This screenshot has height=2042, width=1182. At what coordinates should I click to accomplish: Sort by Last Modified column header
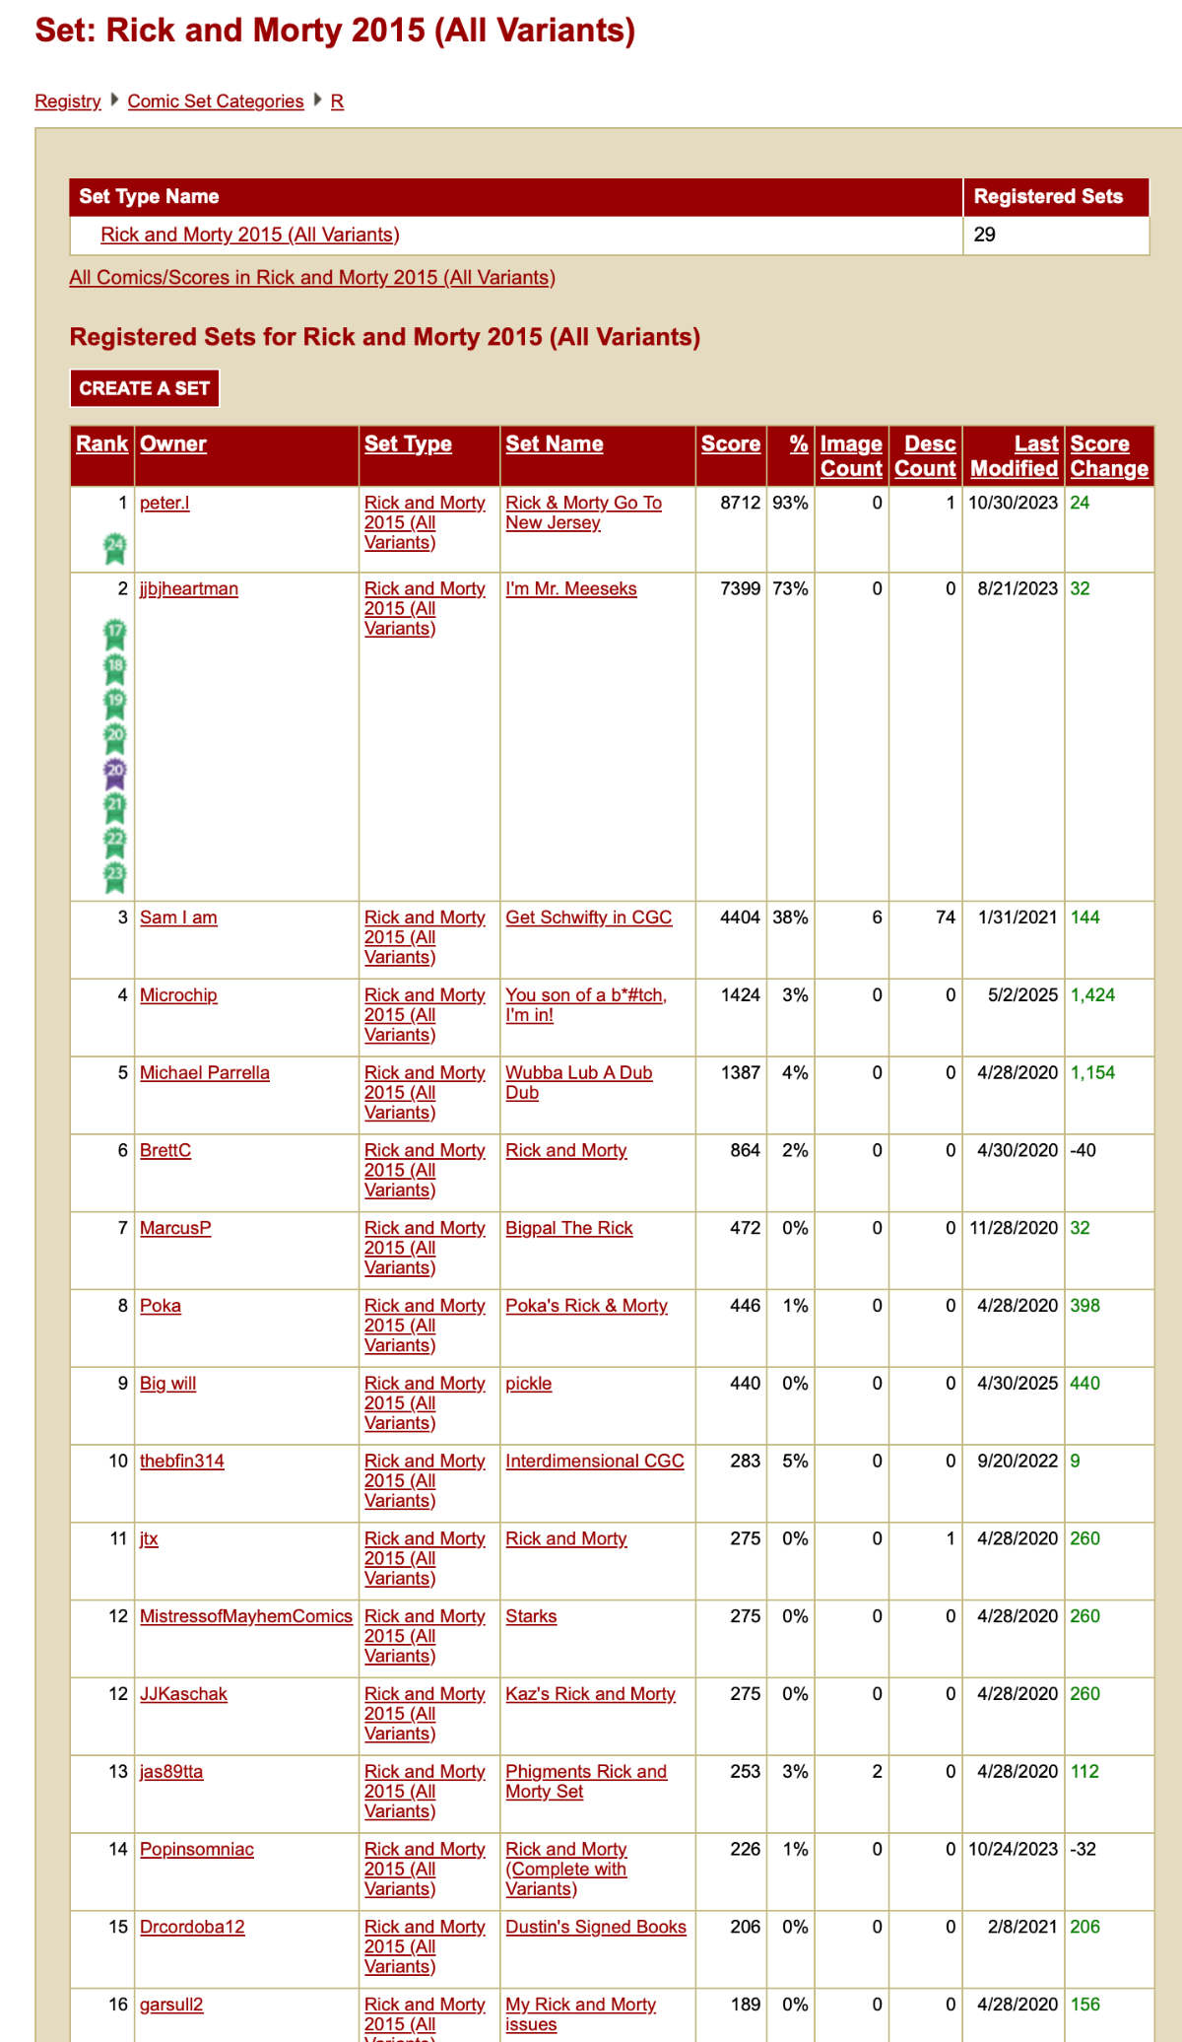point(1015,456)
